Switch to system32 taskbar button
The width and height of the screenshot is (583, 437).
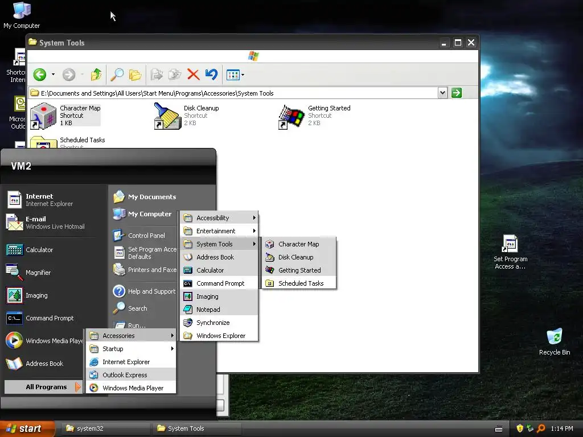click(105, 428)
